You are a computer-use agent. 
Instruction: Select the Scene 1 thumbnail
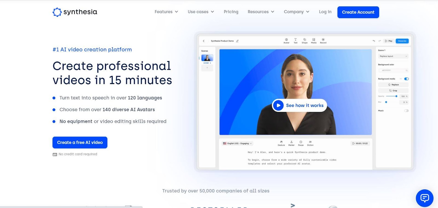207,58
